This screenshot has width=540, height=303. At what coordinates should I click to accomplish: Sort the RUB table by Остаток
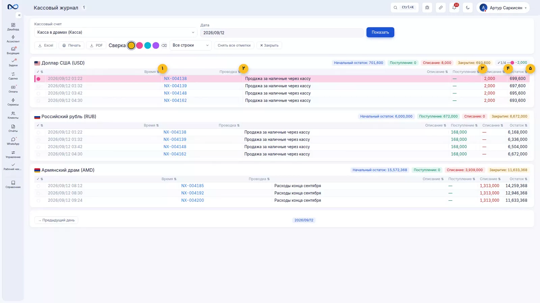tap(518, 125)
